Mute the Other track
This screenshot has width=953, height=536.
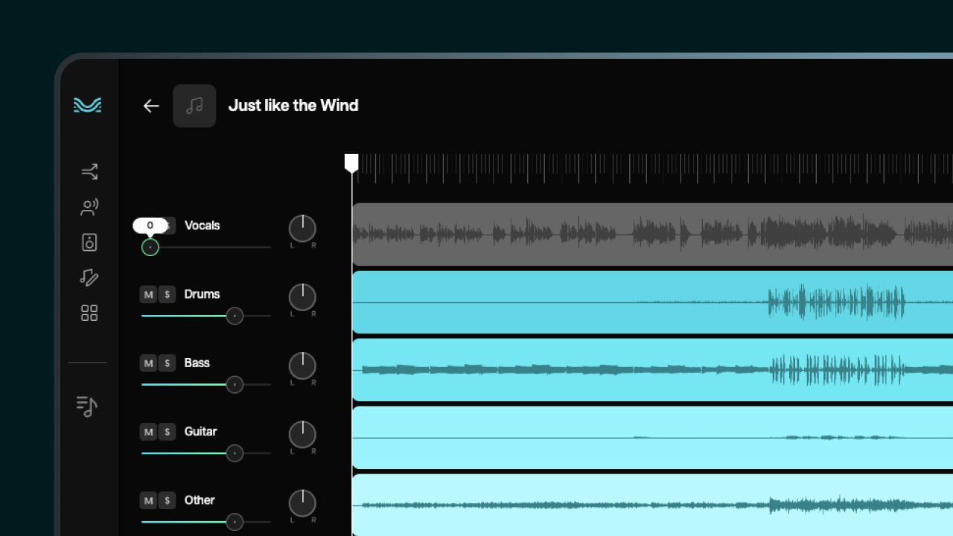tap(148, 501)
